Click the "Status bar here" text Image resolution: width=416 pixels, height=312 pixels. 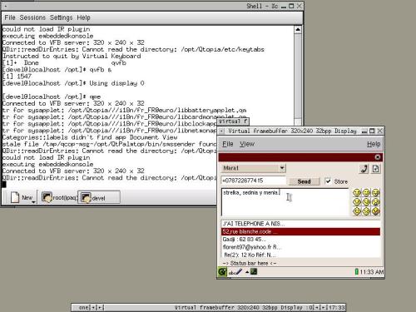pyautogui.click(x=249, y=263)
